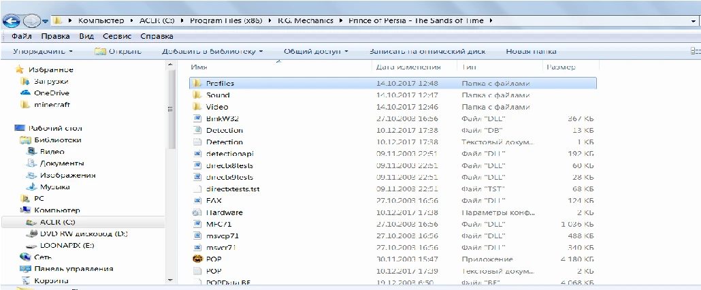Open the Сервис menu
Screen dimensions: 701x290
(116, 36)
